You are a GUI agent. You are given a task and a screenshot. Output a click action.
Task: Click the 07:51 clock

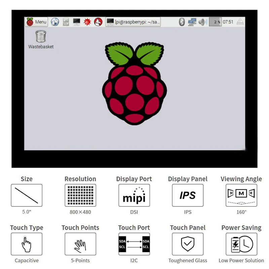(x=228, y=22)
